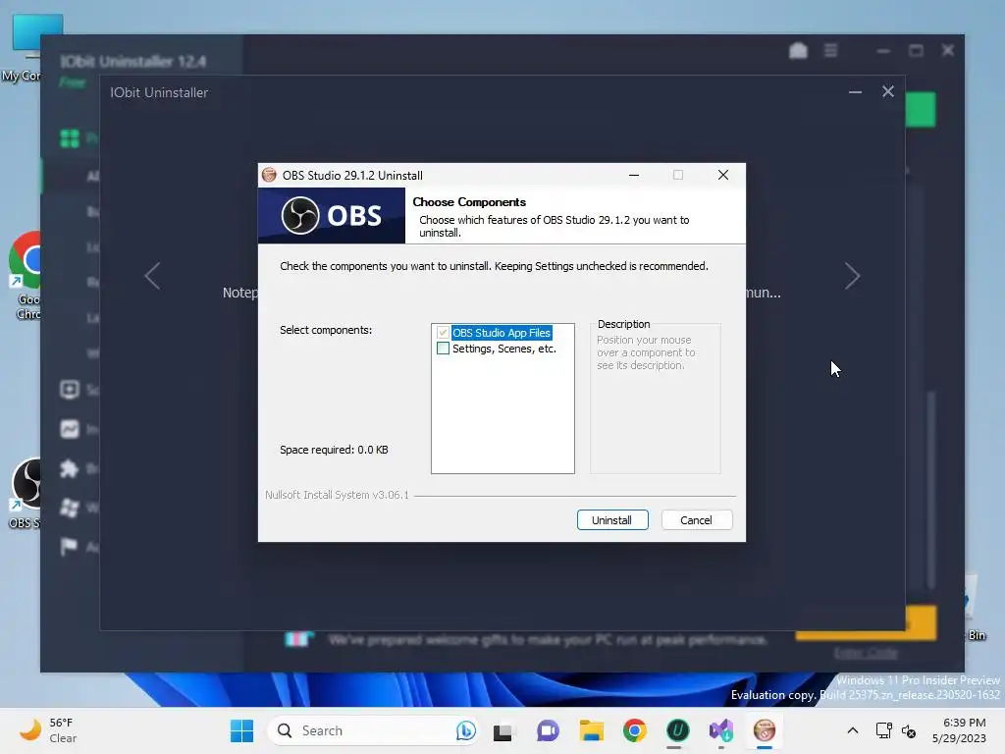Go to the previous item with left arrow
This screenshot has height=754, width=1005.
point(152,276)
